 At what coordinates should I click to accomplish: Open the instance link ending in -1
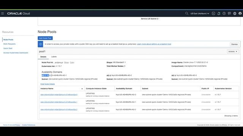coord(59,102)
